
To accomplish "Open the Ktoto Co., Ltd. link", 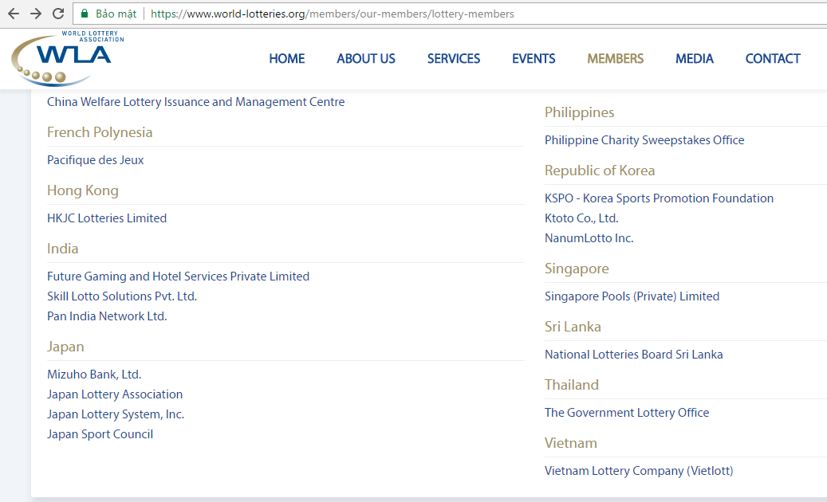I will tap(581, 218).
